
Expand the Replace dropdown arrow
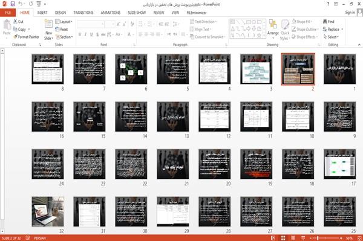click(x=342, y=30)
